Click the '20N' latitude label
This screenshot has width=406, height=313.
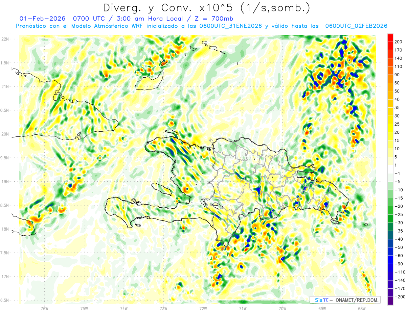(x=5, y=134)
